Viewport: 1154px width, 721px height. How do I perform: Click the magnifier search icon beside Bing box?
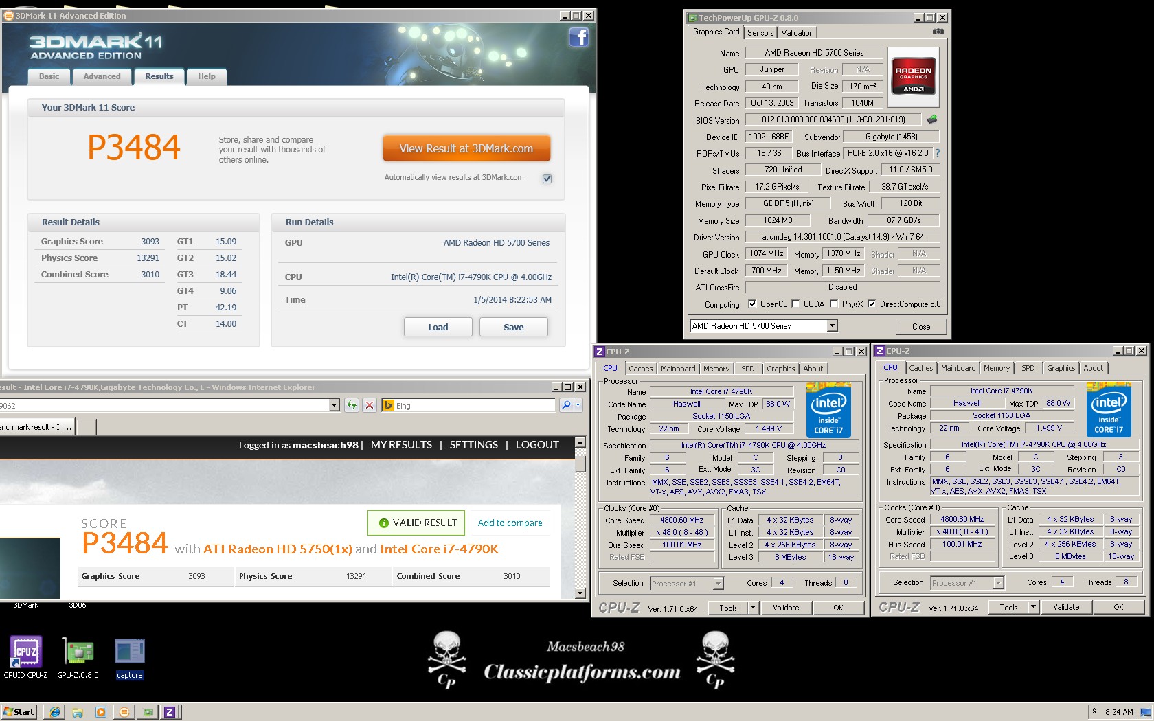click(x=566, y=405)
